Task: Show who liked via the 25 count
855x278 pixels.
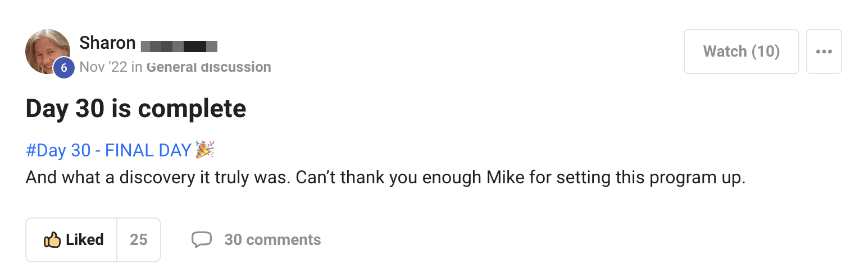Action: [139, 240]
